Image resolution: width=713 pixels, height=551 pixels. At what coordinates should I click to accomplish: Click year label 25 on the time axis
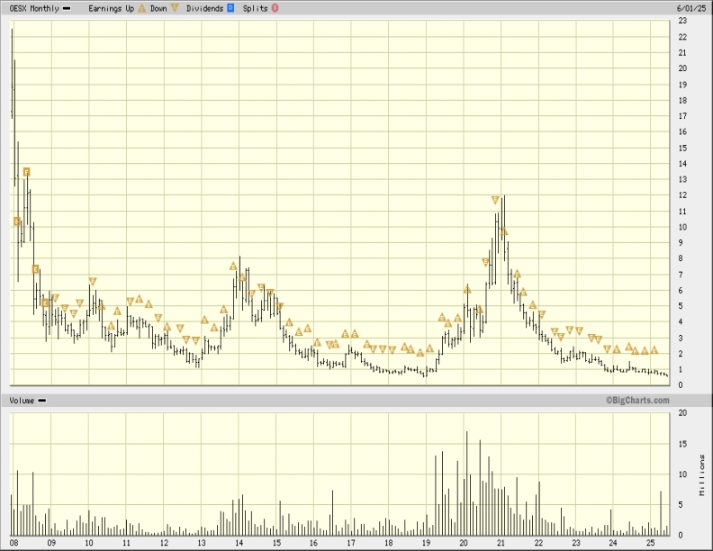tap(650, 543)
